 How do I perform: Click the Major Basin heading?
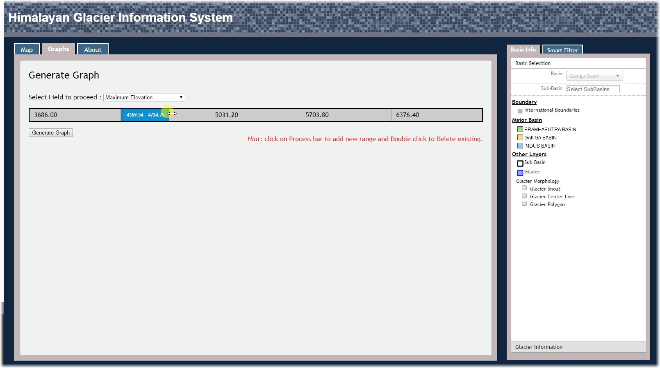pos(527,120)
